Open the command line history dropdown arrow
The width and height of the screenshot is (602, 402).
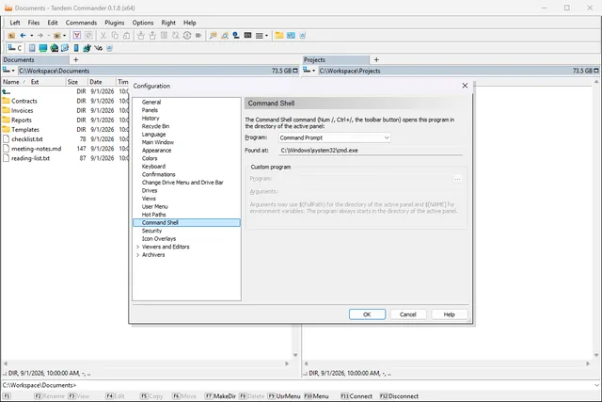tap(596, 385)
